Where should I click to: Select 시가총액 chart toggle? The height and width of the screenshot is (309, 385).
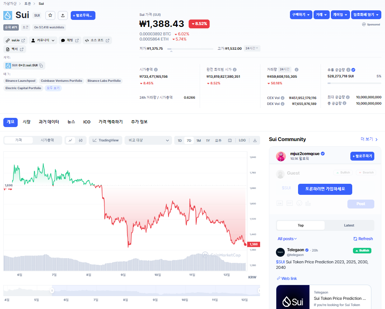tap(47, 140)
